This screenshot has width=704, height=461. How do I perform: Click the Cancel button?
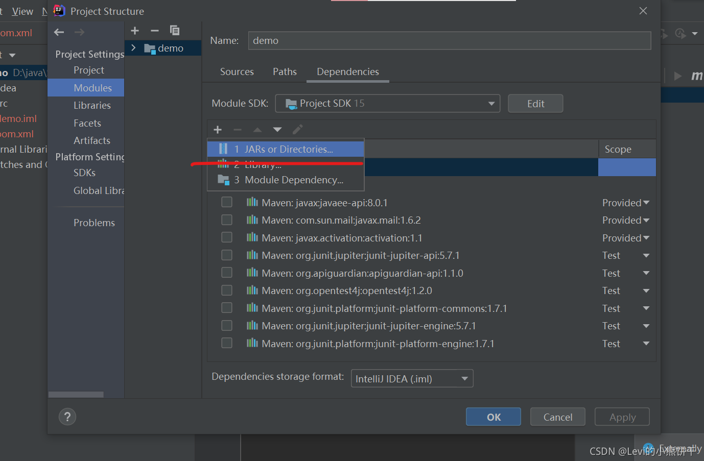[x=558, y=417]
